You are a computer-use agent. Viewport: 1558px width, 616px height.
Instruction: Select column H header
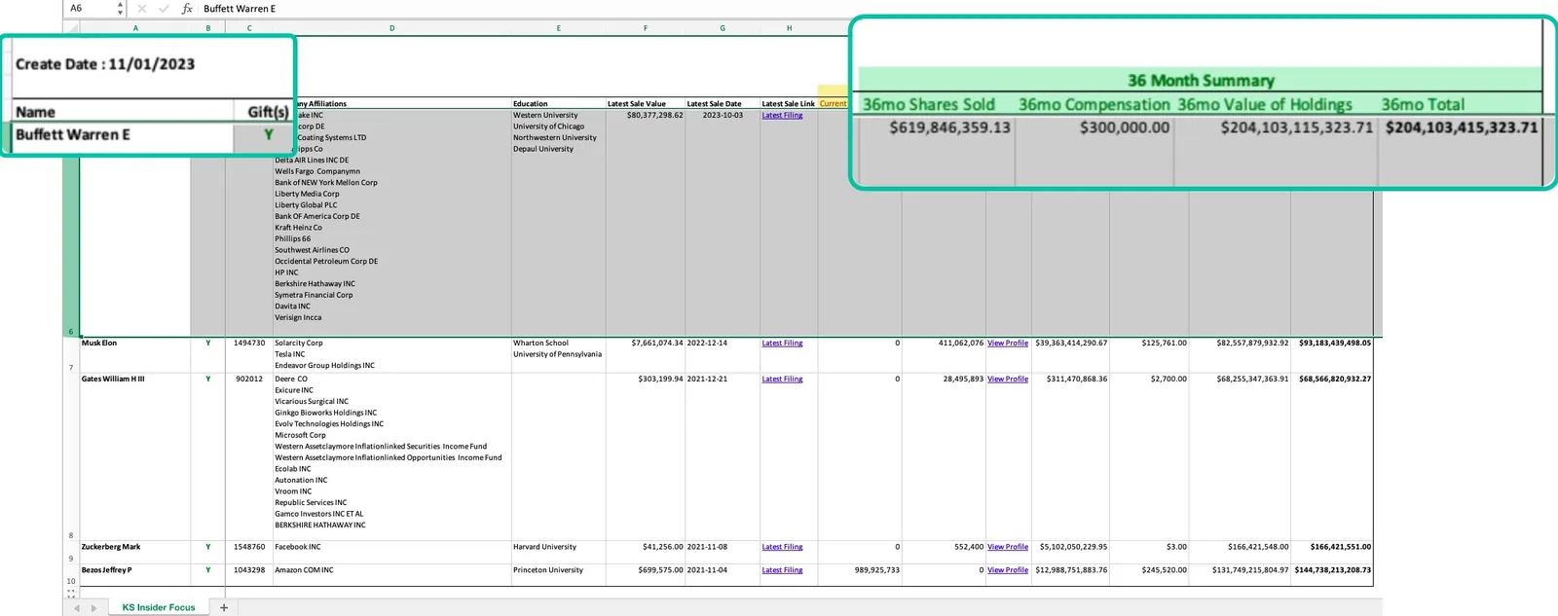(789, 28)
